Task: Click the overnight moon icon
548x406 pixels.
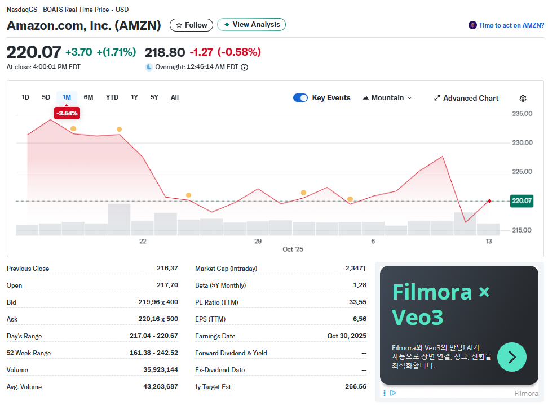Action: point(149,67)
